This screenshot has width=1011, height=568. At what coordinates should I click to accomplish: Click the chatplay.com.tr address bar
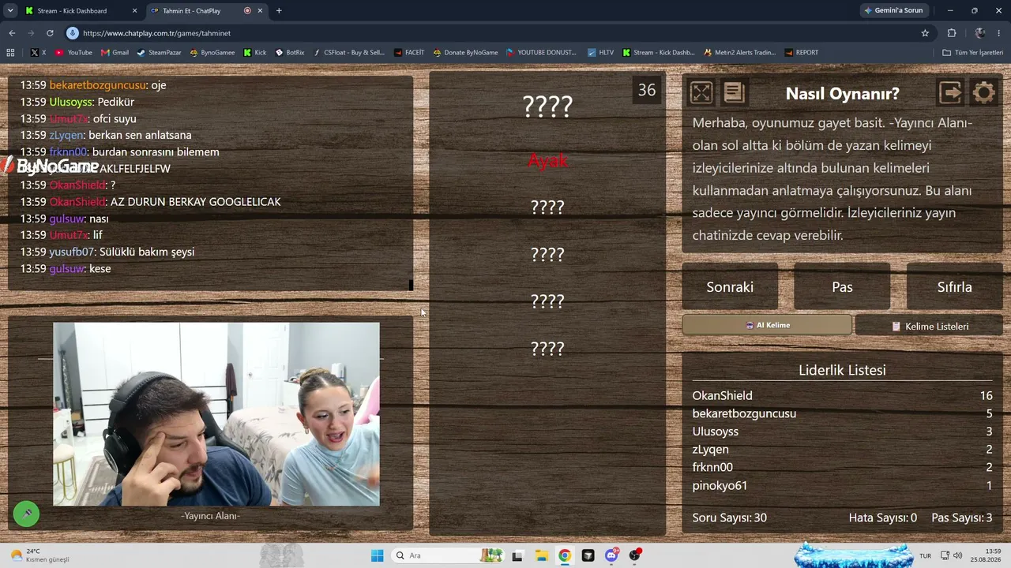pos(498,33)
